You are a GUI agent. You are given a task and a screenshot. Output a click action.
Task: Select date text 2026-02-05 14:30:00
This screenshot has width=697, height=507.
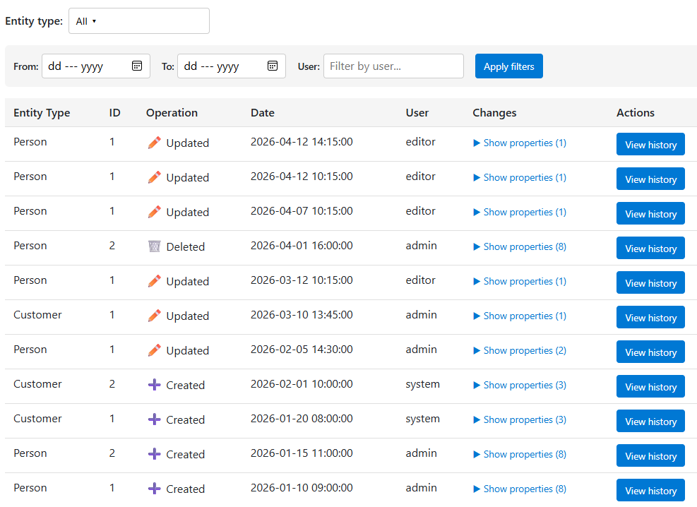302,350
